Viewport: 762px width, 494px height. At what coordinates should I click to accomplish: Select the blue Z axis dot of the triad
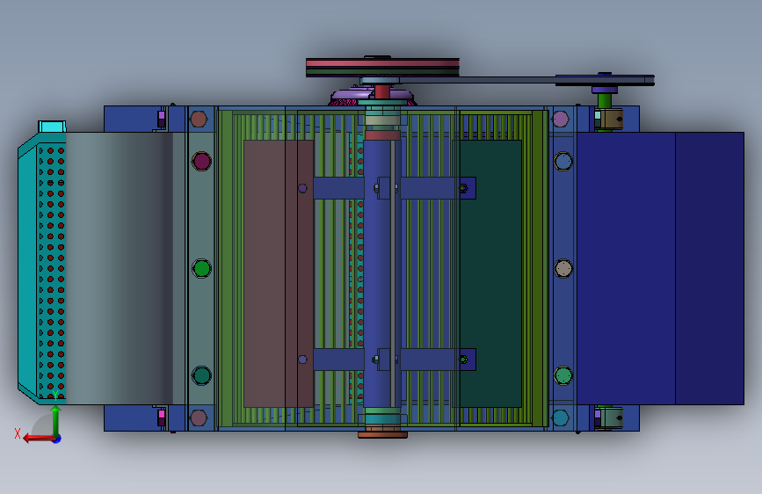click(57, 439)
